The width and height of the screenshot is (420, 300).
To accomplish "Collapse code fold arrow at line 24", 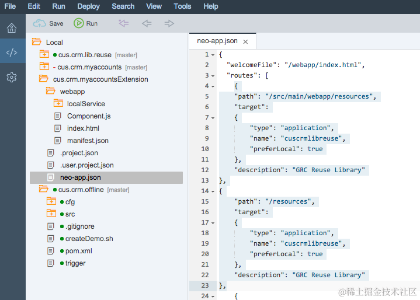I will (x=213, y=296).
